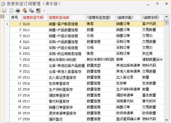
Task: Click the (启用字段) column header
Action: pyautogui.click(x=152, y=17)
